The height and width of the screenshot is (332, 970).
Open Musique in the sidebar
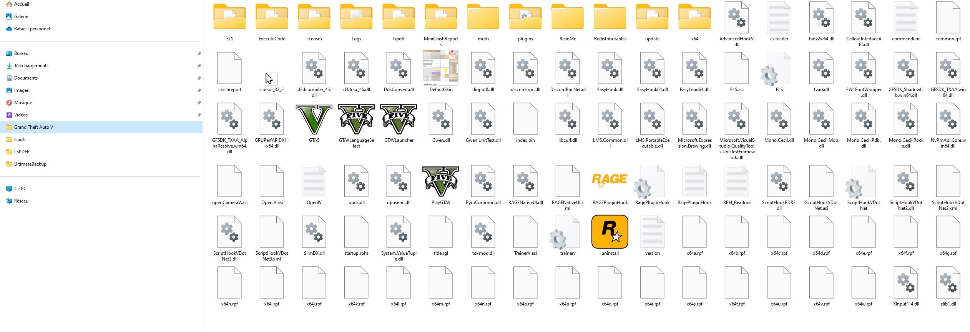(x=23, y=103)
